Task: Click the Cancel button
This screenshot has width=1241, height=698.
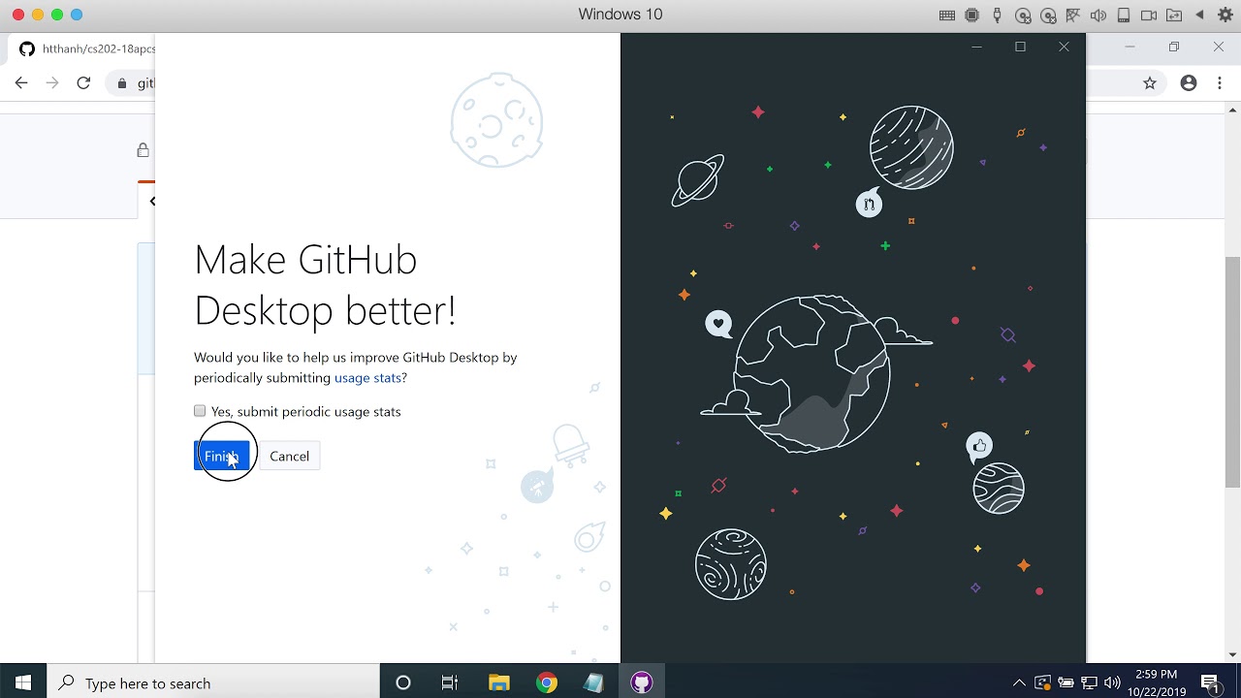Action: coord(289,456)
